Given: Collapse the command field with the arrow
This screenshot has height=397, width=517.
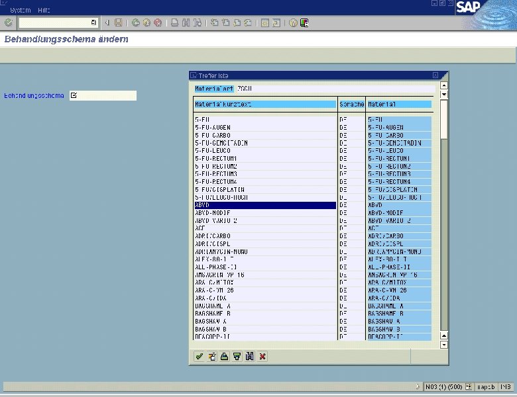Looking at the screenshot, I should [x=107, y=22].
